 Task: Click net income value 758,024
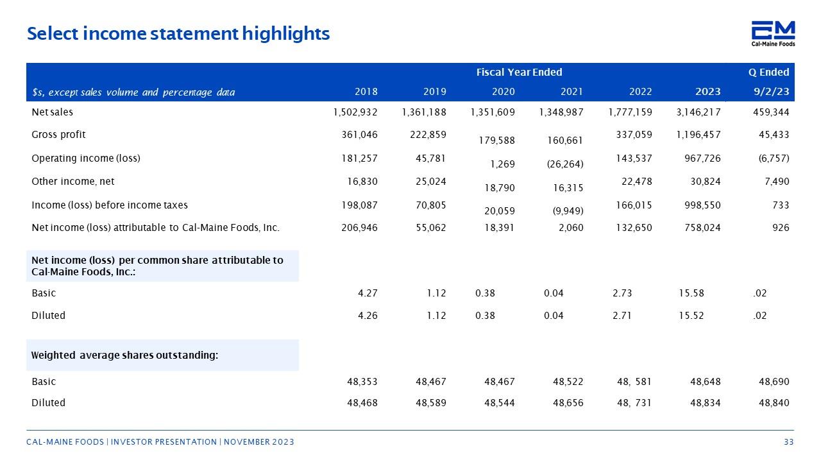tap(704, 227)
